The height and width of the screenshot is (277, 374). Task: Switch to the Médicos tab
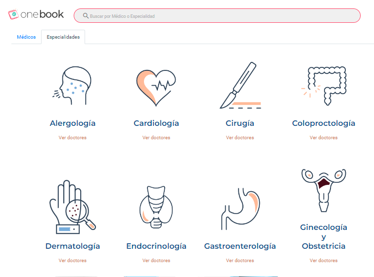click(26, 37)
